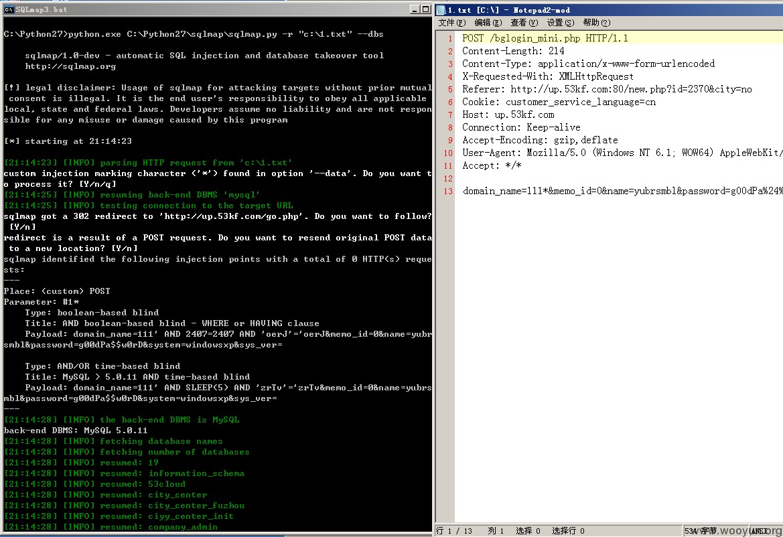This screenshot has height=537, width=783.
Task: Click the Referer header line in Notepad2
Action: (607, 89)
